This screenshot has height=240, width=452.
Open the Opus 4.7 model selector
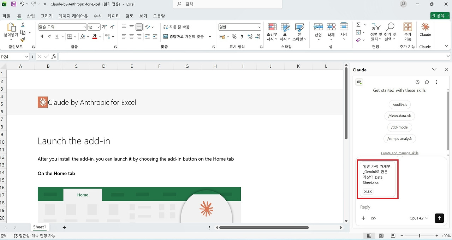tap(419, 218)
